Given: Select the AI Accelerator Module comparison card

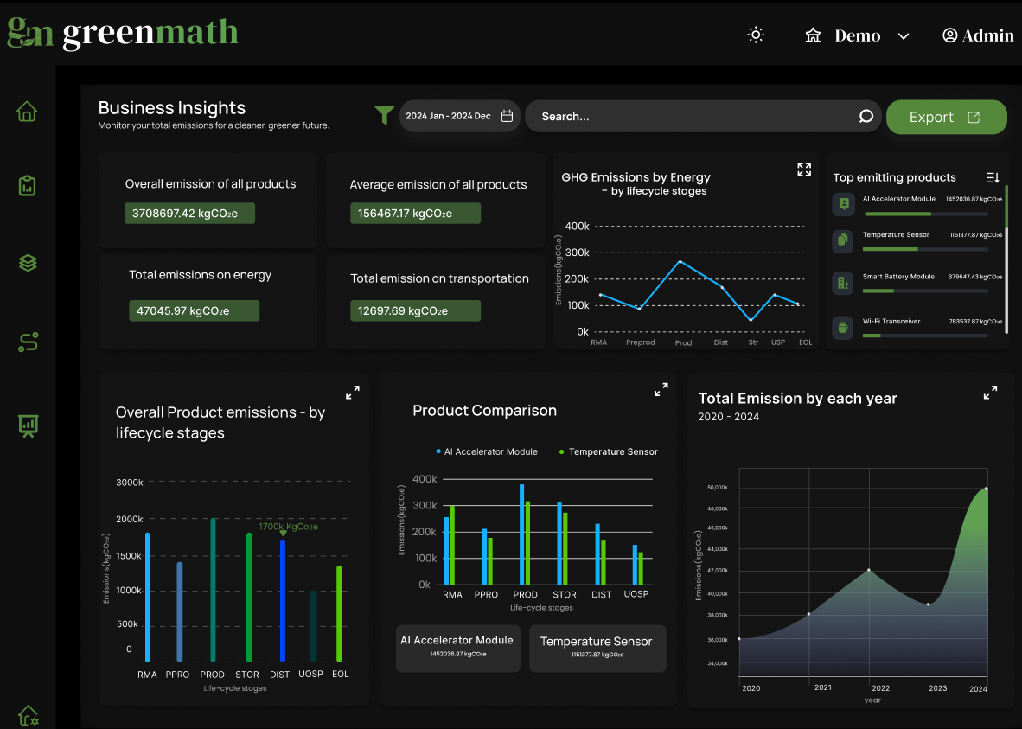Looking at the screenshot, I should [457, 648].
